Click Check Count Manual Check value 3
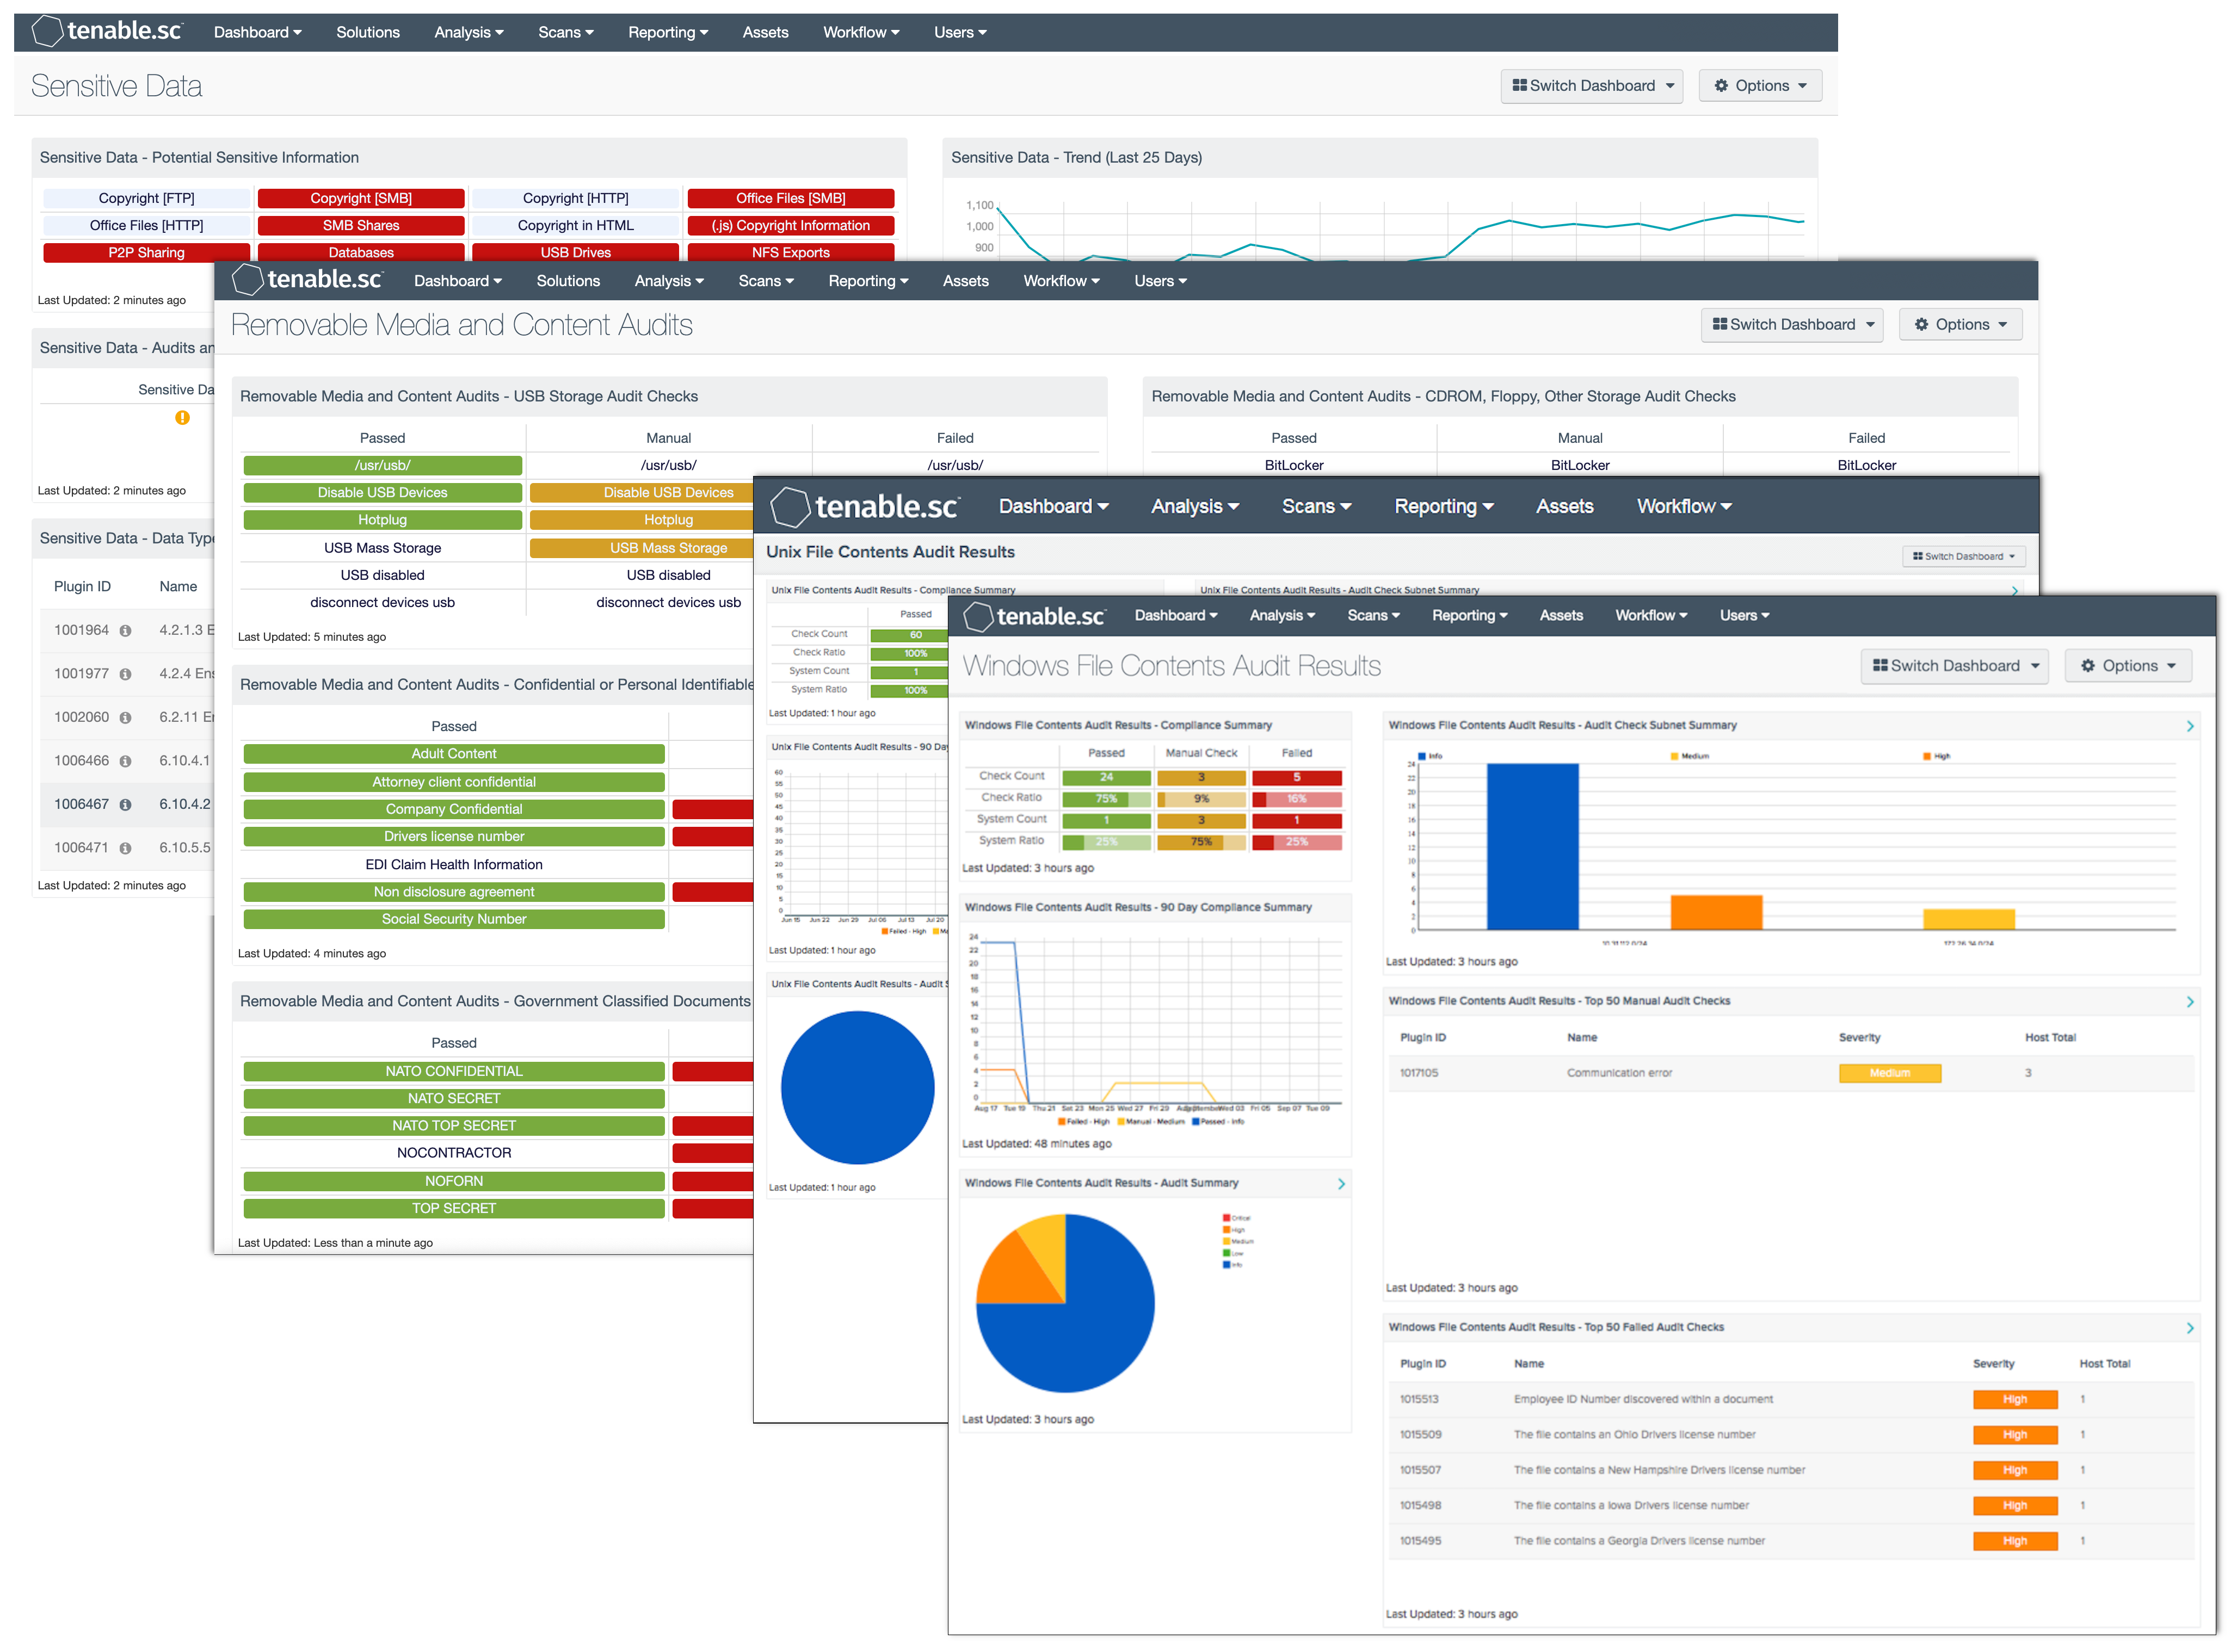Image resolution: width=2237 pixels, height=1652 pixels. pyautogui.click(x=1201, y=778)
